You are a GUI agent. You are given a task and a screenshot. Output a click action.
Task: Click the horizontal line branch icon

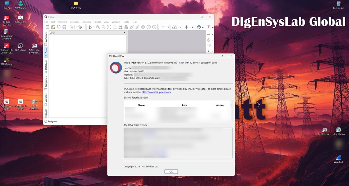click(x=209, y=34)
